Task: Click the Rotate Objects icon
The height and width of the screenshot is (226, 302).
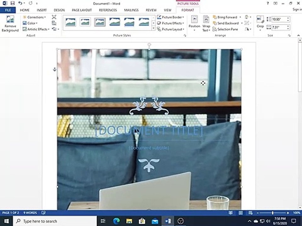Action: pyautogui.click(x=248, y=29)
